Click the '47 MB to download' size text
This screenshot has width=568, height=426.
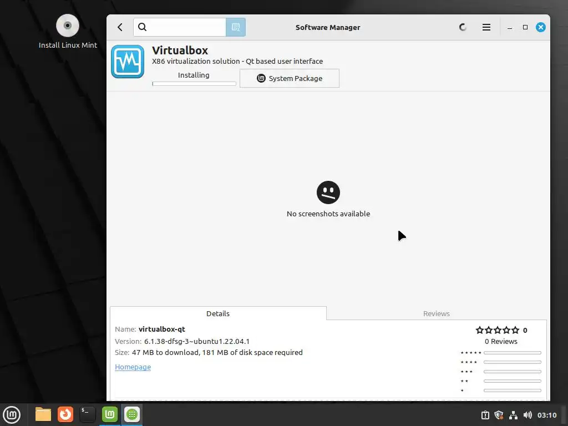click(164, 352)
